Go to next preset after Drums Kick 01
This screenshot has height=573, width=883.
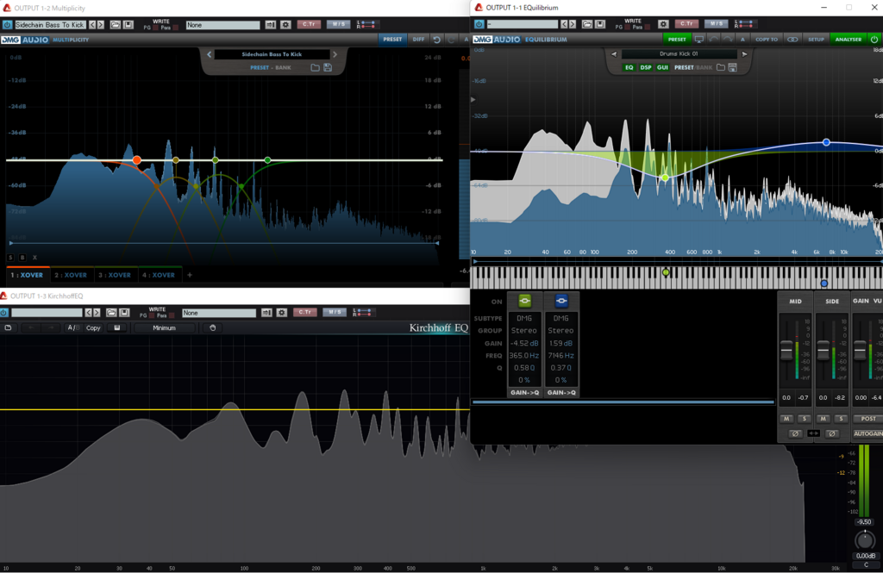(x=744, y=54)
